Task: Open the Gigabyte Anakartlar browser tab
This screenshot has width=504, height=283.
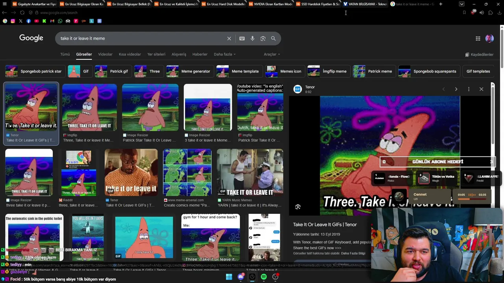Action: [x=34, y=4]
